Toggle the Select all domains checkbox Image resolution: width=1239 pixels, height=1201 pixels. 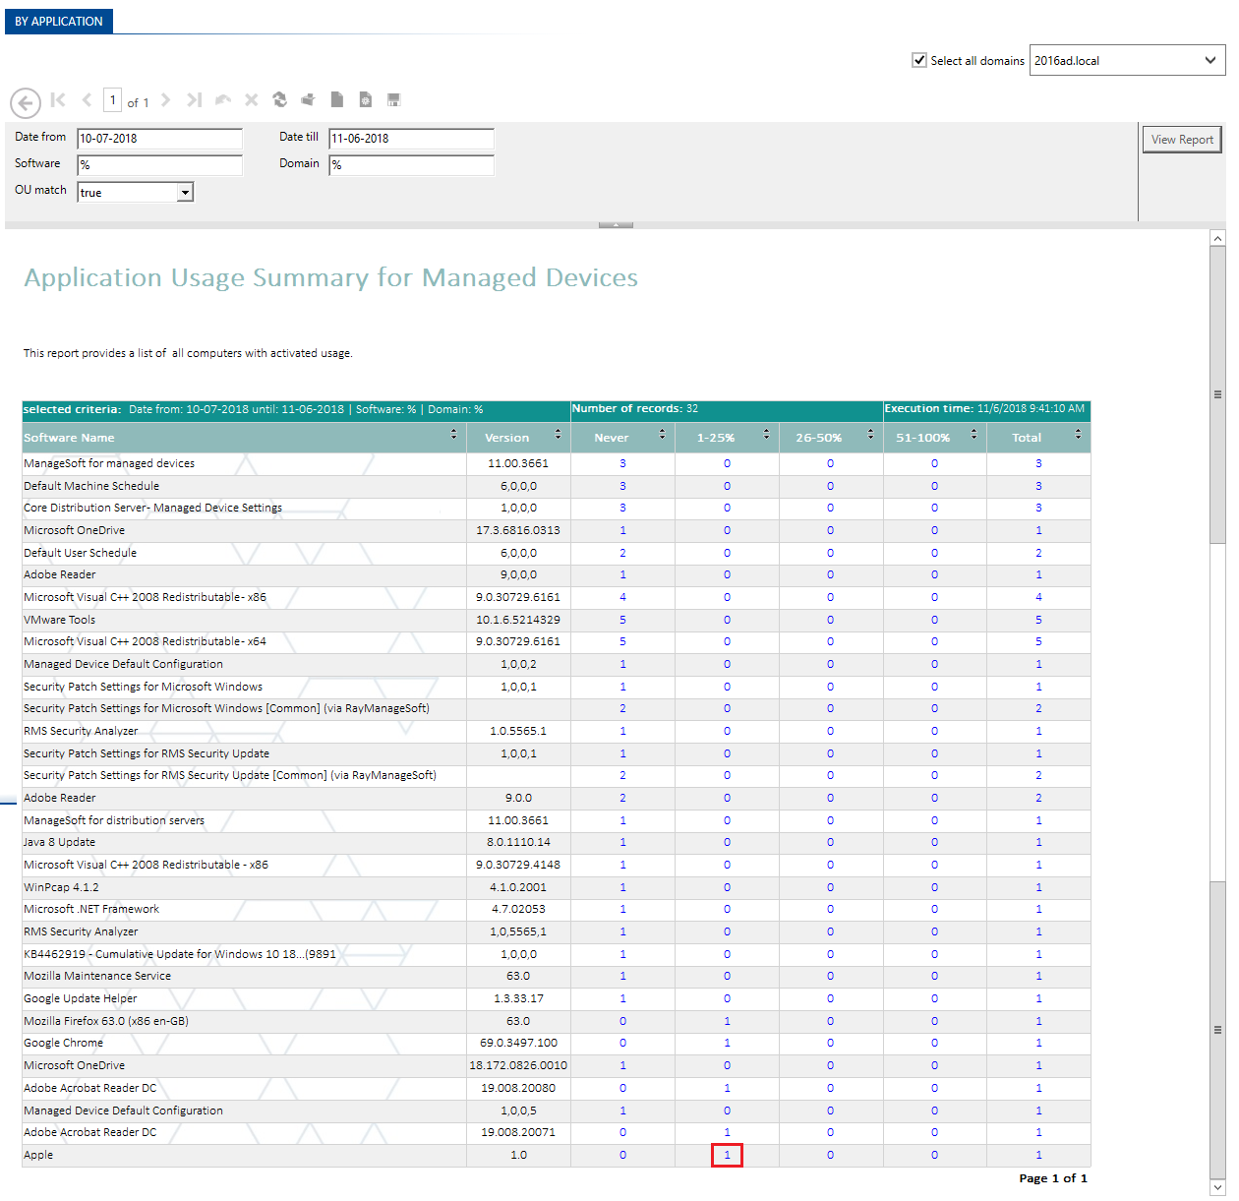tap(919, 60)
